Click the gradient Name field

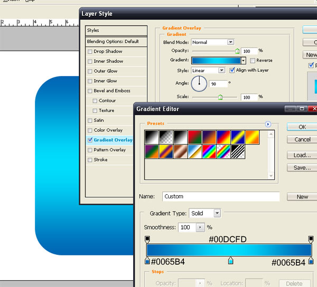[x=221, y=196]
